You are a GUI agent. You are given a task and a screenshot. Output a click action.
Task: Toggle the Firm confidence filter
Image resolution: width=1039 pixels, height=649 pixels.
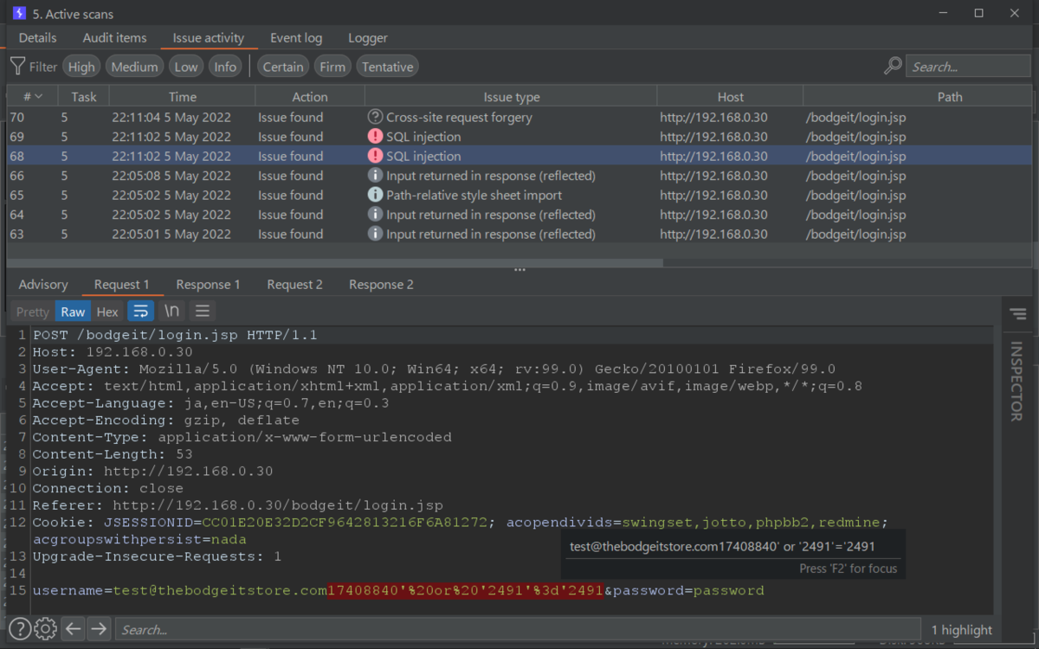pos(332,67)
